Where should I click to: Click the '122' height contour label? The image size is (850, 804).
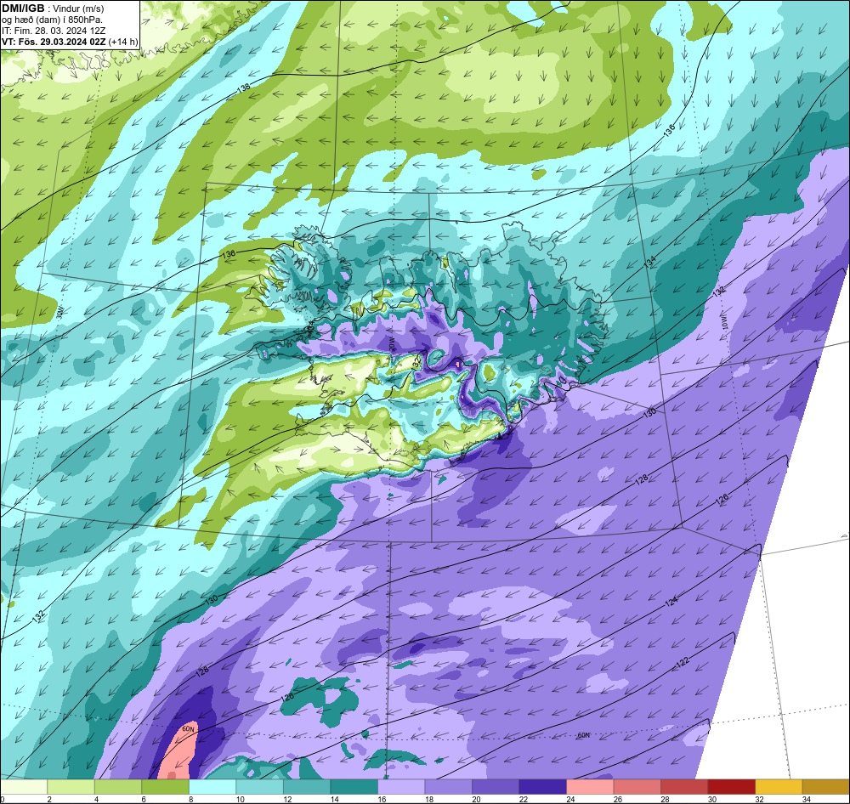pos(683,663)
